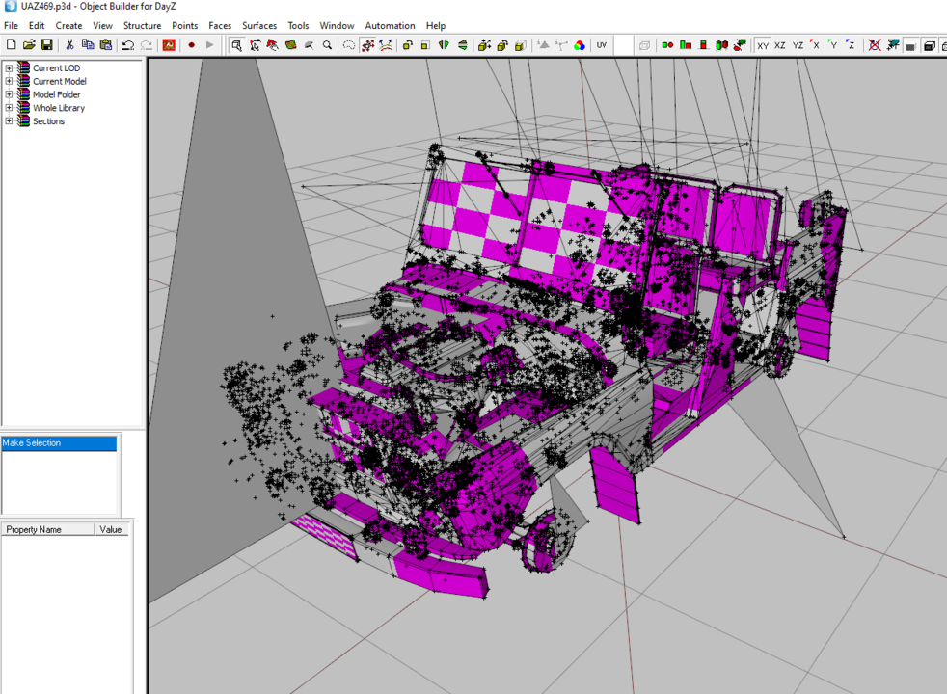This screenshot has width=947, height=694.
Task: Undo the last action via toolbar arrow
Action: (x=127, y=45)
